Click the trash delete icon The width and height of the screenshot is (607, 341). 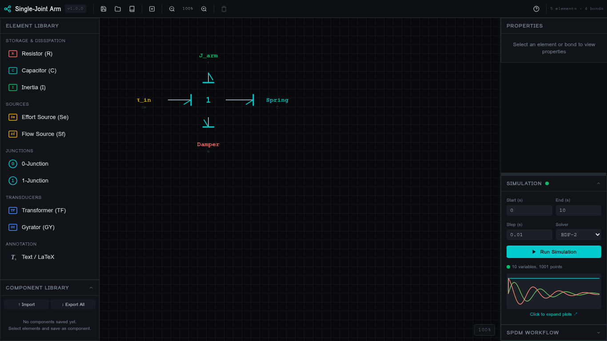(224, 9)
